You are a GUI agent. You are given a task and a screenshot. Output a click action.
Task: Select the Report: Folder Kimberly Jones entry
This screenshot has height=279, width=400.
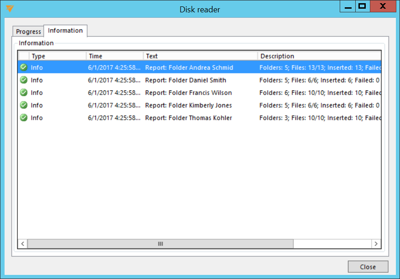pos(188,105)
